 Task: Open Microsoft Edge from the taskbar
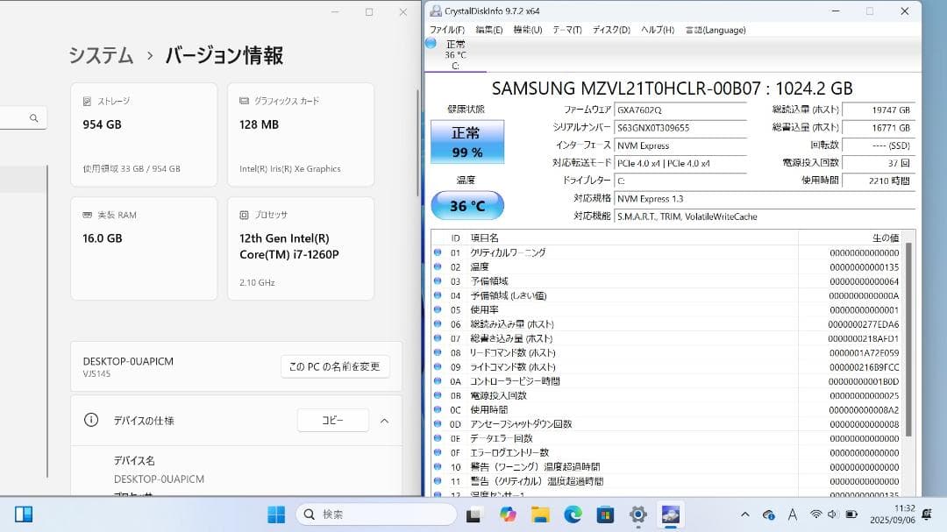click(573, 514)
